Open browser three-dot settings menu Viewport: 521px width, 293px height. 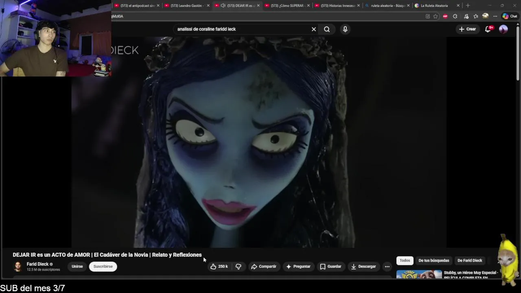pyautogui.click(x=495, y=16)
